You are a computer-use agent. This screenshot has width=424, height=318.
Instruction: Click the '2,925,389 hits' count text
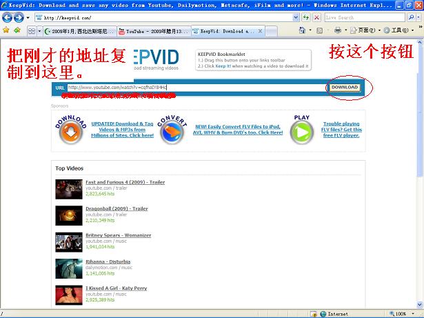pos(100,300)
